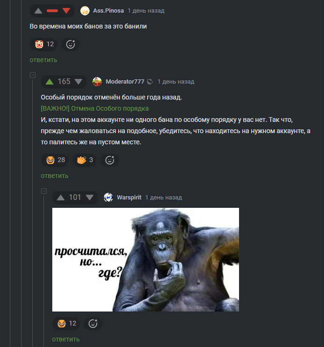Downvote Warspirit's comment
The width and height of the screenshot is (324, 347).
(x=90, y=198)
